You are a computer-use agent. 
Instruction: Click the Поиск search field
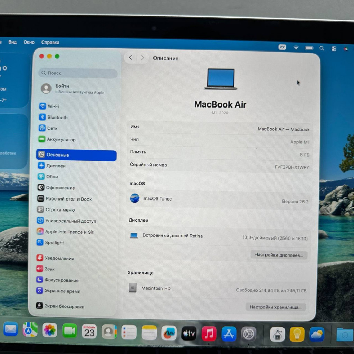pos(78,73)
